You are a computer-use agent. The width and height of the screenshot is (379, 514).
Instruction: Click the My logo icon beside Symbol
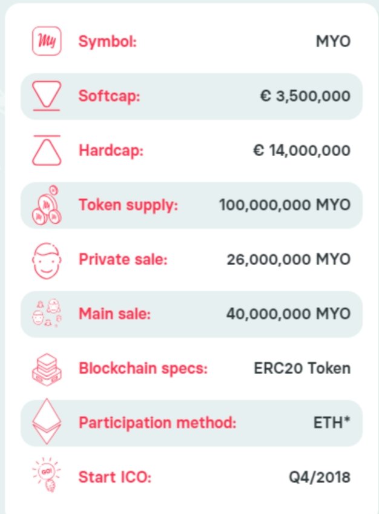[47, 42]
